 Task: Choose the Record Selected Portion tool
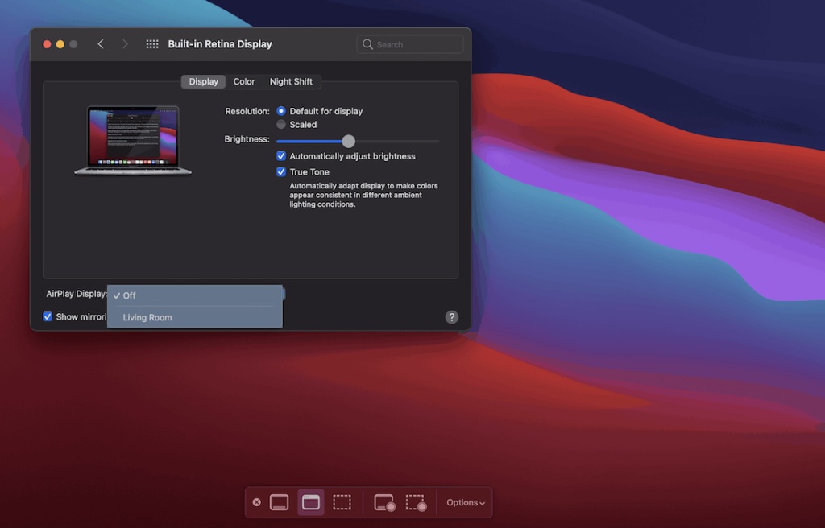(x=416, y=501)
